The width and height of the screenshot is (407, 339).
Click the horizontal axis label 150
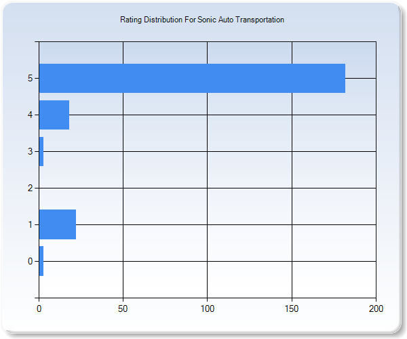[x=292, y=308]
